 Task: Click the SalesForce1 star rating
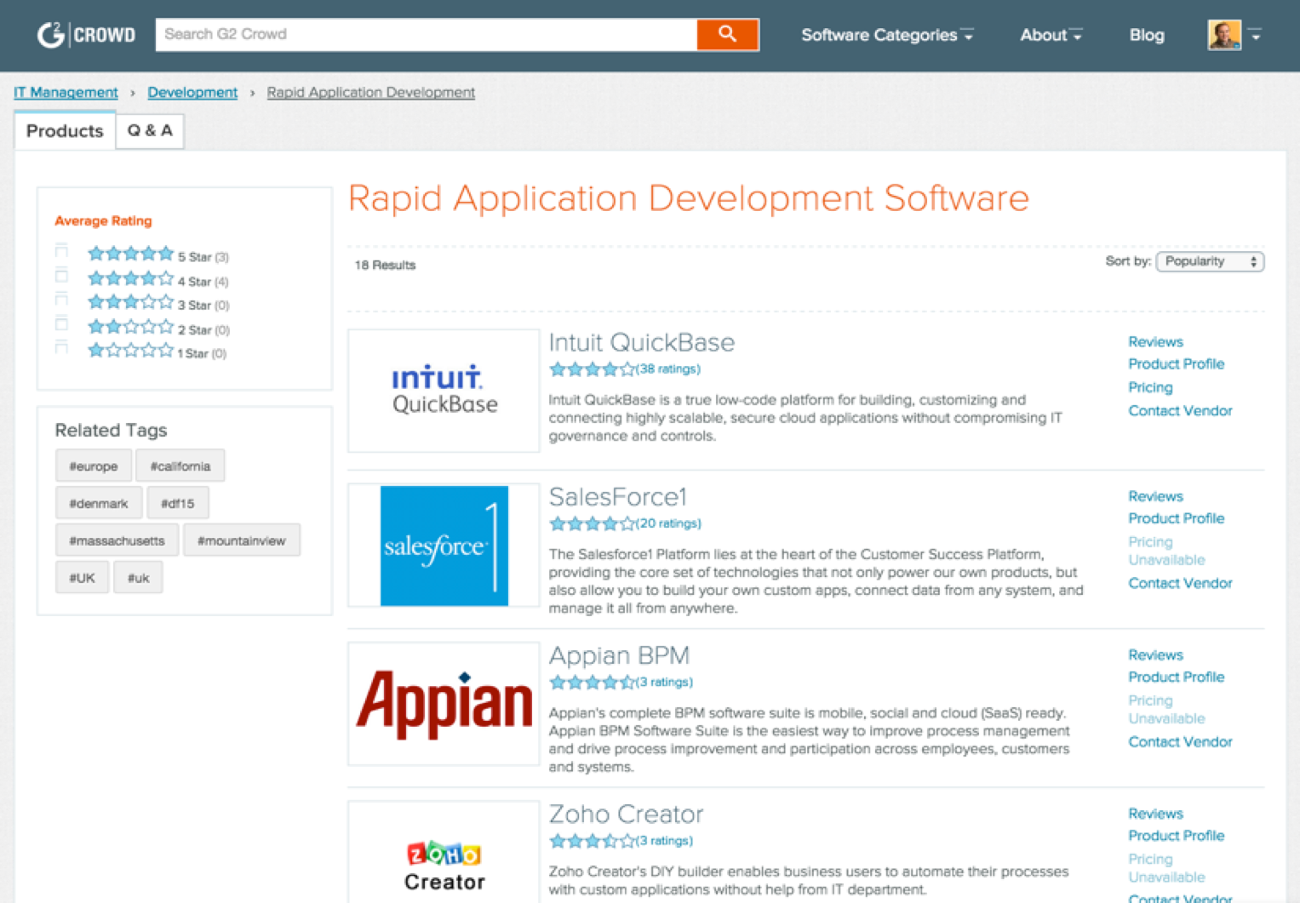593,523
